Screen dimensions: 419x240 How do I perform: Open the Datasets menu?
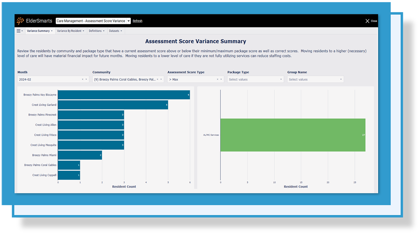coord(116,31)
